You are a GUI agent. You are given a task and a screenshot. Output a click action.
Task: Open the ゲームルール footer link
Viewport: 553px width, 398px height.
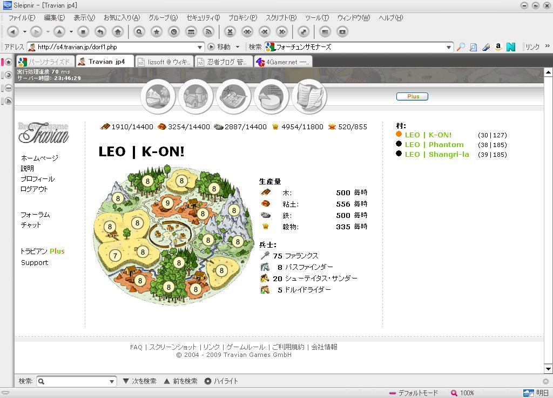coord(246,347)
